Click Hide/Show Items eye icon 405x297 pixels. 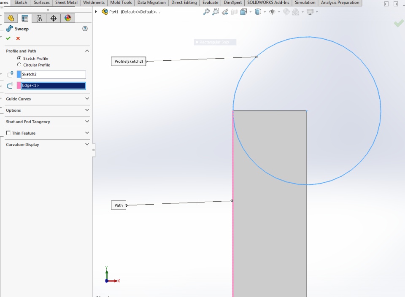[272, 12]
